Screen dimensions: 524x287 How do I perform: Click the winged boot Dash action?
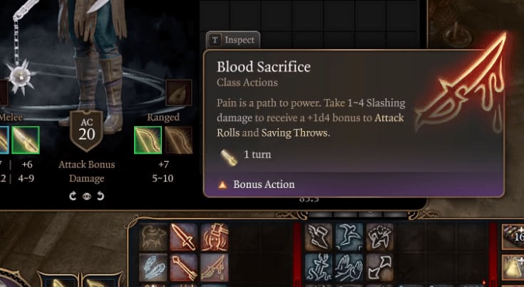319,237
